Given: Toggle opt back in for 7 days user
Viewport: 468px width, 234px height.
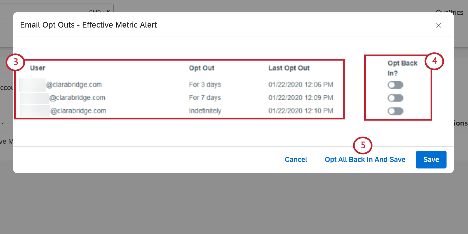Looking at the screenshot, I should coord(395,98).
